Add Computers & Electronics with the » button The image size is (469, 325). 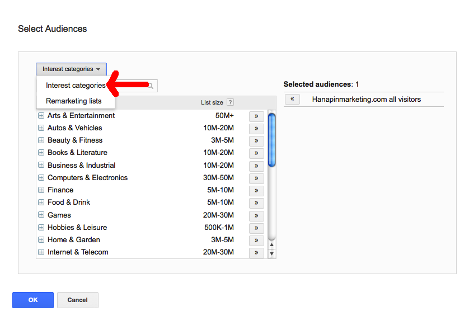pos(256,178)
